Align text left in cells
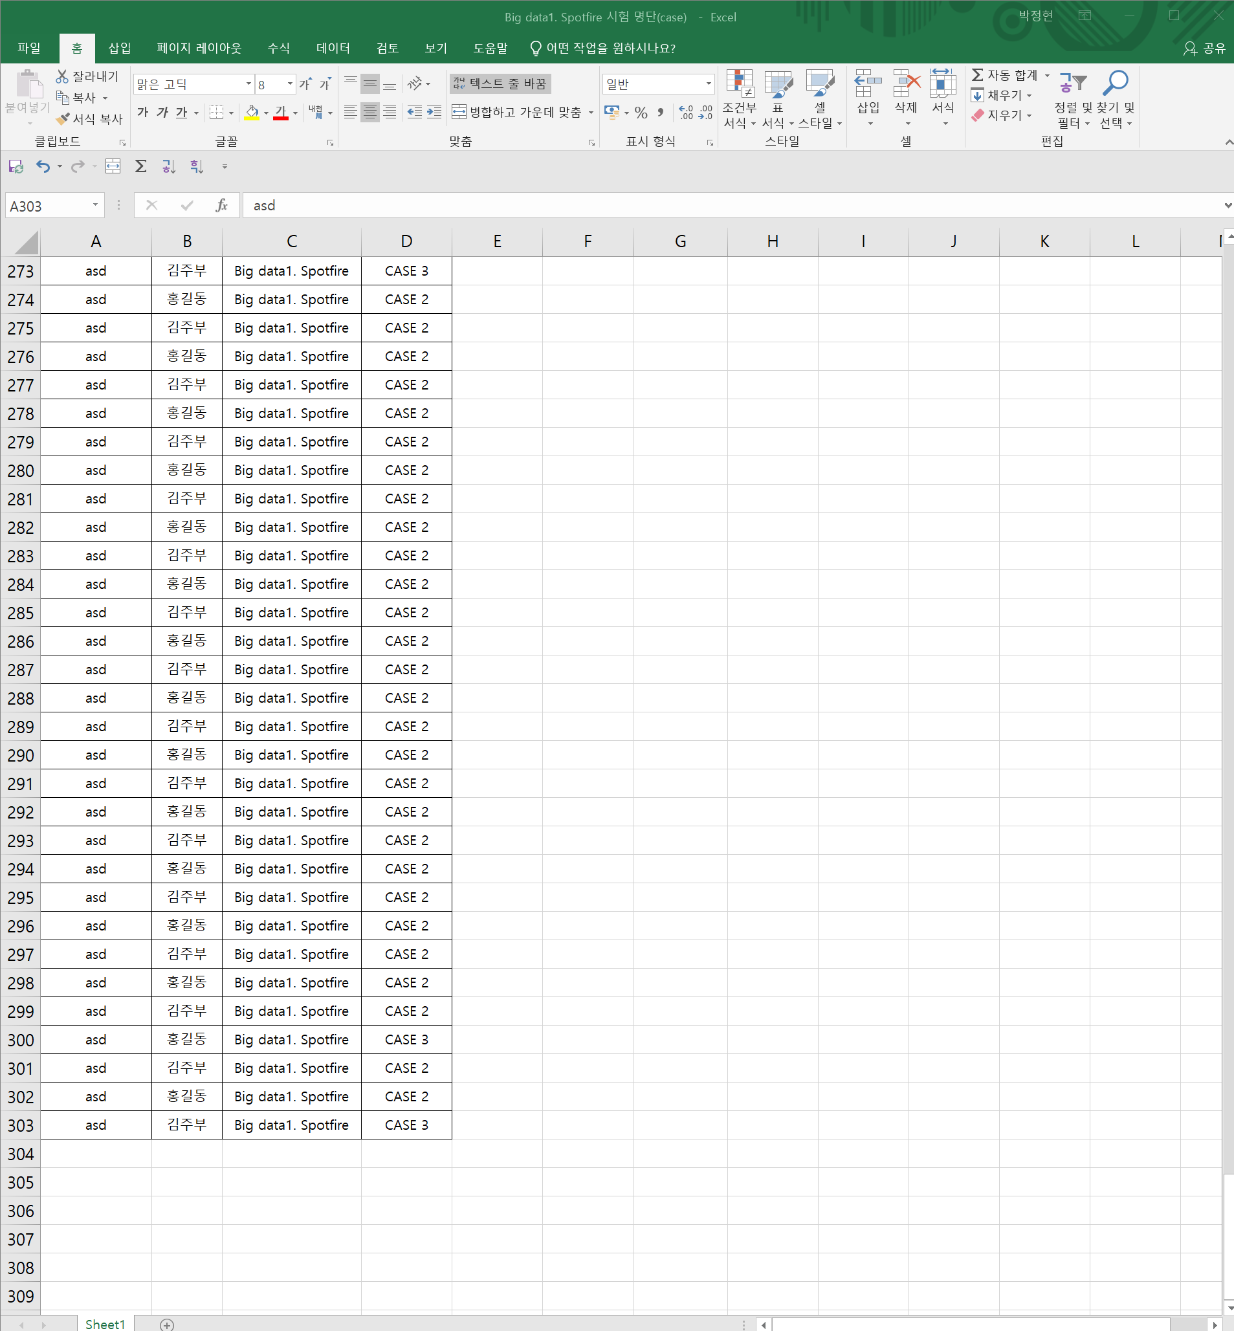This screenshot has height=1331, width=1234. click(x=351, y=112)
